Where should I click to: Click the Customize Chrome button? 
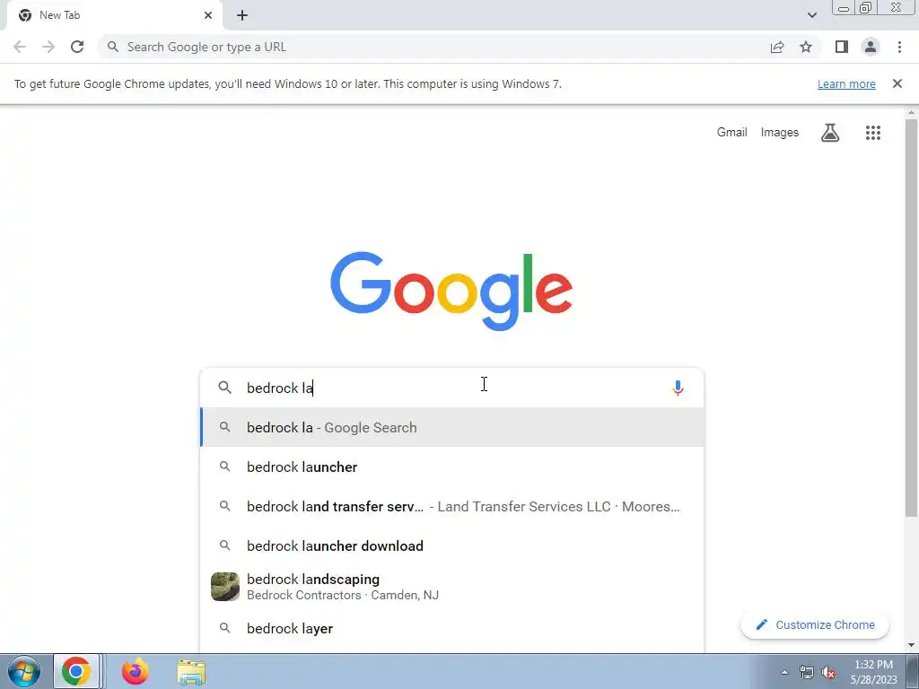[815, 625]
